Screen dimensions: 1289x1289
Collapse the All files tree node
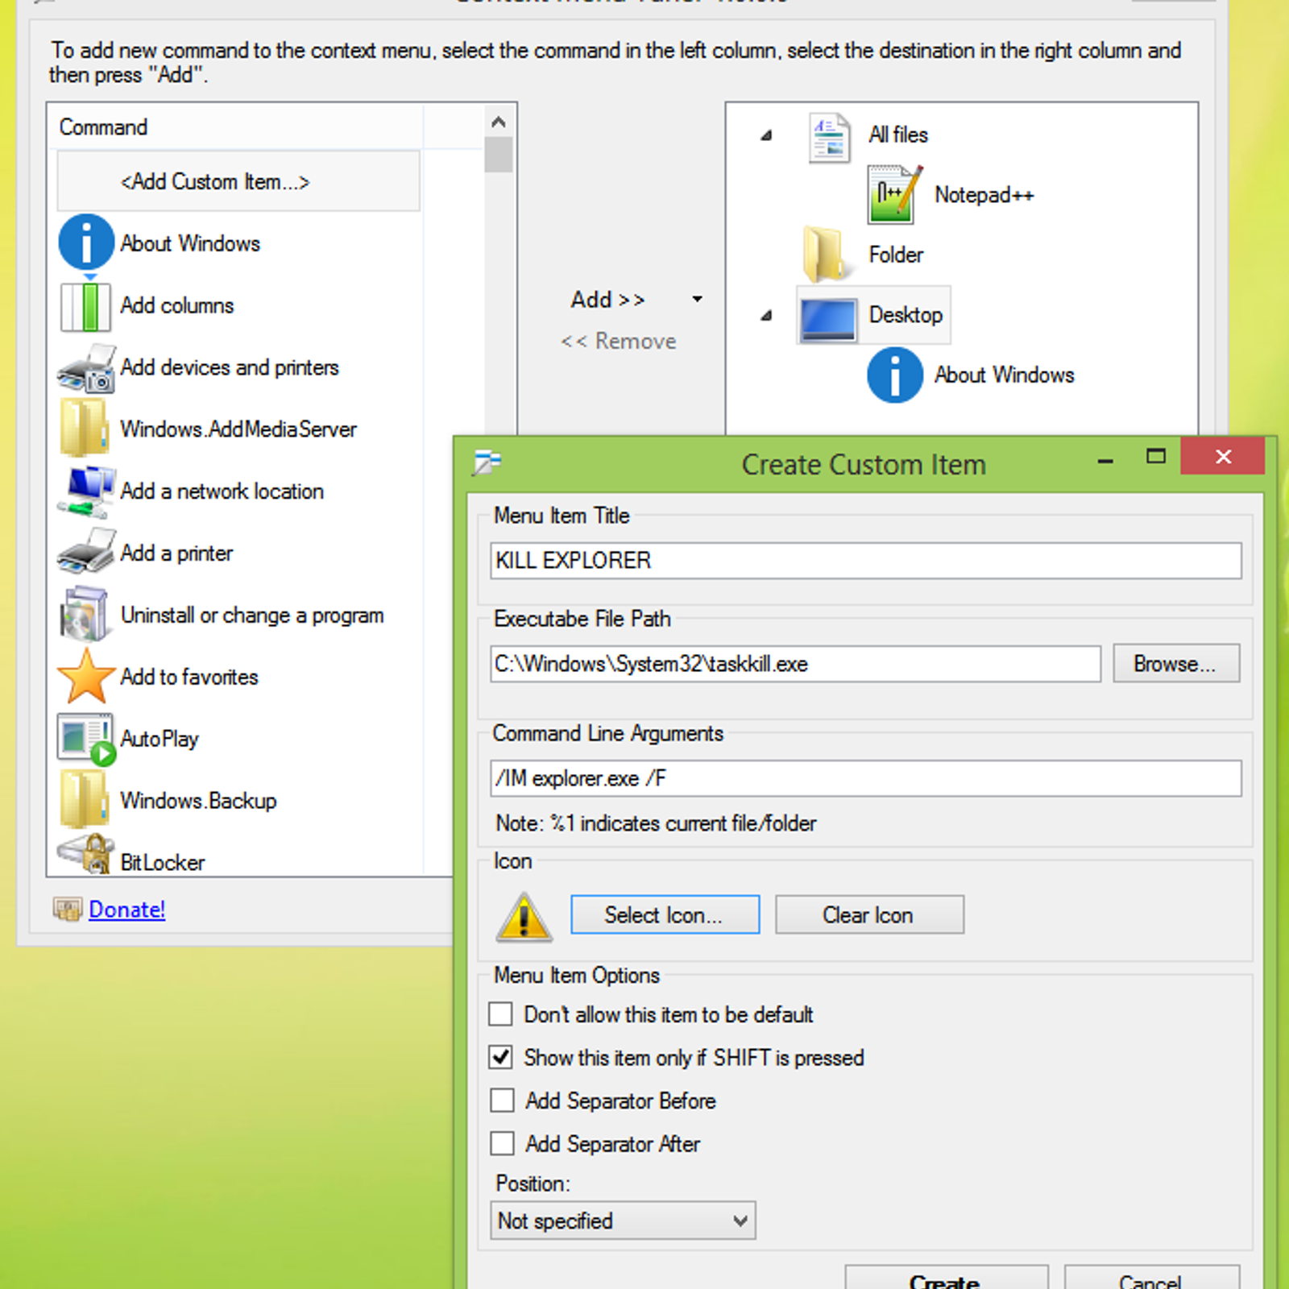click(x=766, y=135)
